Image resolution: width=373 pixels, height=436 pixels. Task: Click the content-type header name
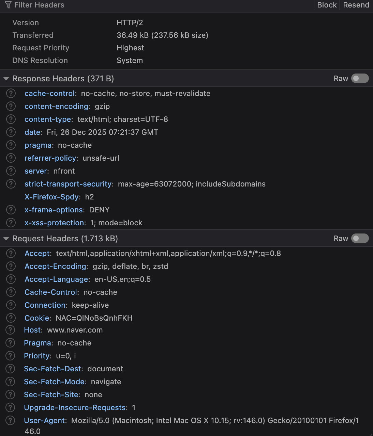pyautogui.click(x=48, y=119)
